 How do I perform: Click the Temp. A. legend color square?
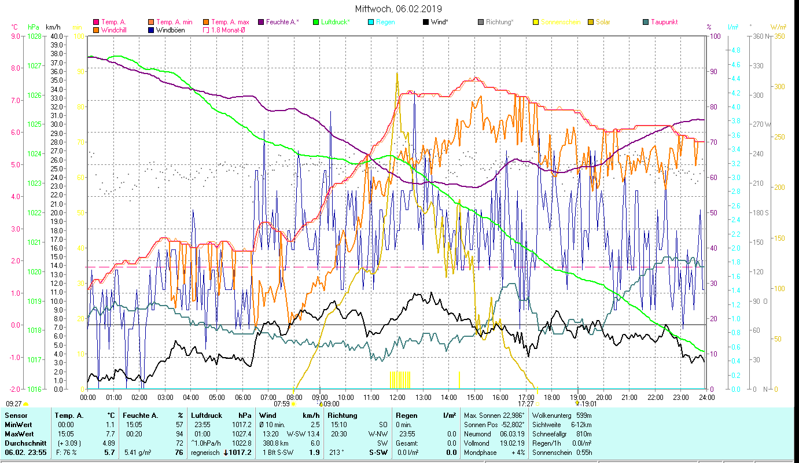click(96, 23)
